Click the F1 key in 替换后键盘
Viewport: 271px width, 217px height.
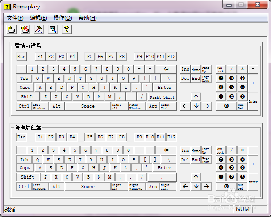(40, 137)
